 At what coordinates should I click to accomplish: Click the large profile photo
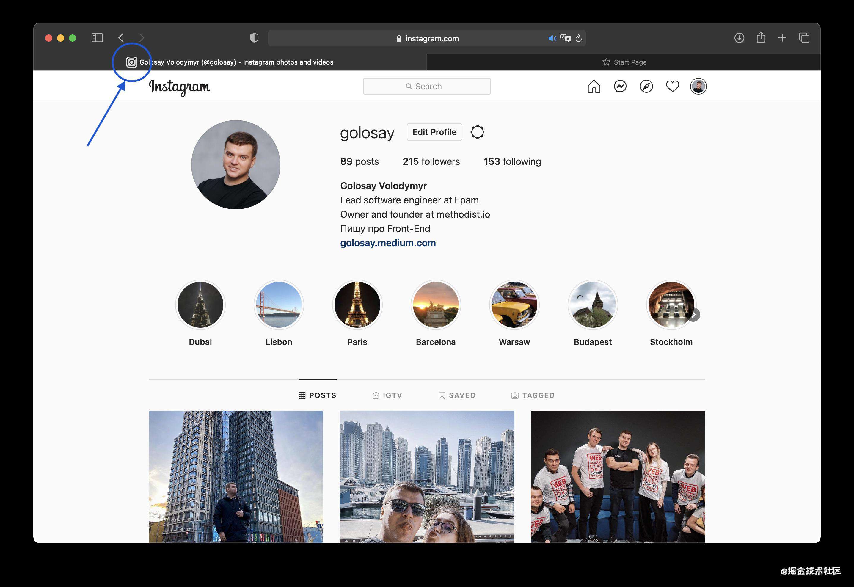click(236, 165)
